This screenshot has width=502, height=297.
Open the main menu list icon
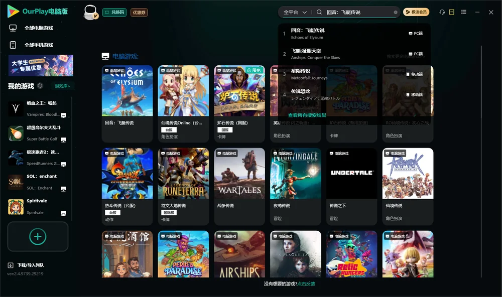pos(463,12)
